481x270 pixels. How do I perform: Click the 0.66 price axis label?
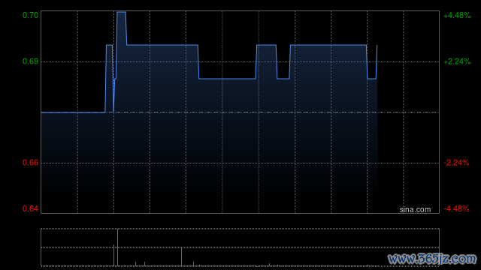click(30, 163)
